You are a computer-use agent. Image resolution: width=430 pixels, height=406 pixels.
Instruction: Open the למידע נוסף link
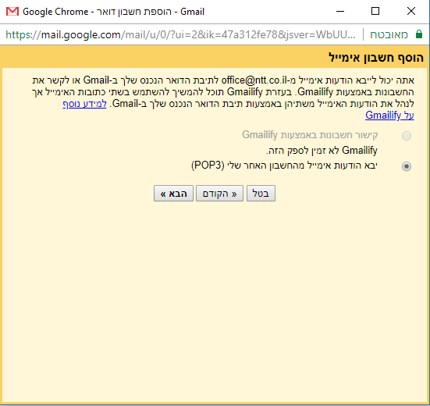pos(84,104)
